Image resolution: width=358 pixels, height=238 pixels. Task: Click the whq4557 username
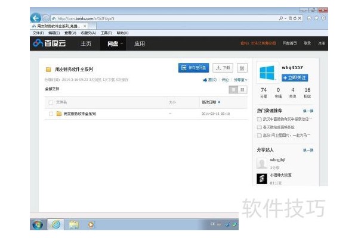292,68
